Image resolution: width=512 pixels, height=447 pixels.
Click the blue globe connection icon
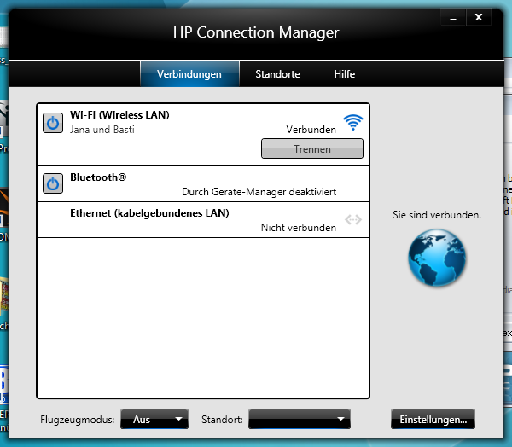[437, 258]
